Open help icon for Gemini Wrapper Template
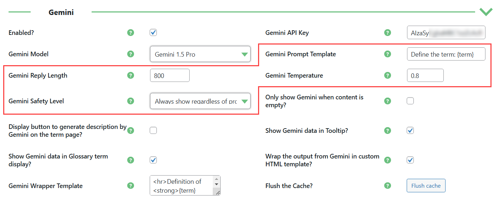This screenshot has width=499, height=203. [x=131, y=186]
